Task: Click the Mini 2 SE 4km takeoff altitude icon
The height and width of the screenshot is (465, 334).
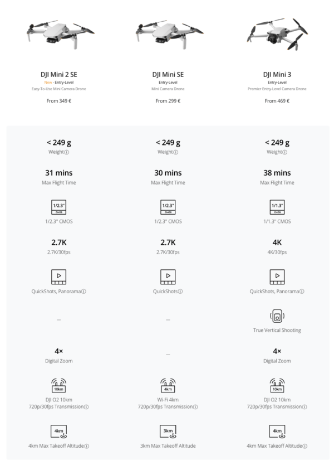Action: [x=58, y=432]
